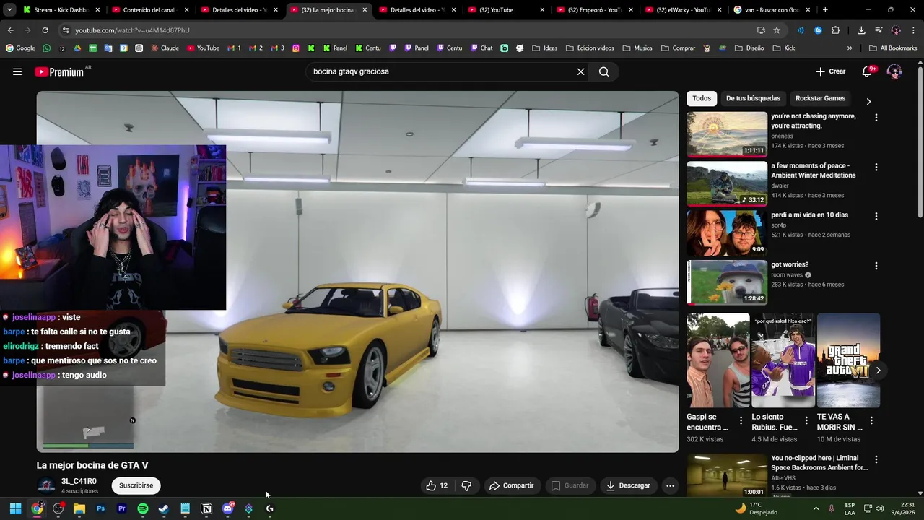Show more filter chips with the arrow
This screenshot has width=924, height=520.
868,101
